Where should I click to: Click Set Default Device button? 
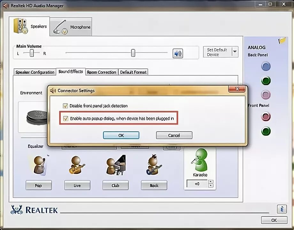pos(218,52)
